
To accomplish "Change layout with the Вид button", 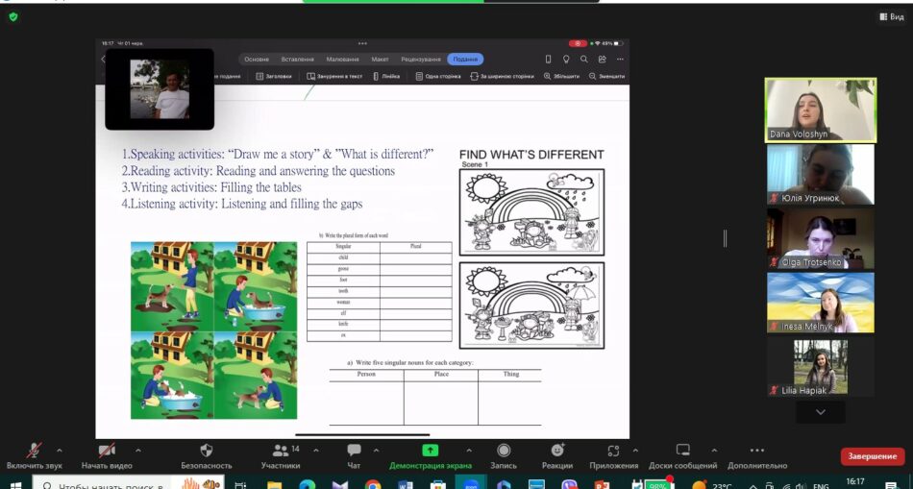I will coord(890,16).
